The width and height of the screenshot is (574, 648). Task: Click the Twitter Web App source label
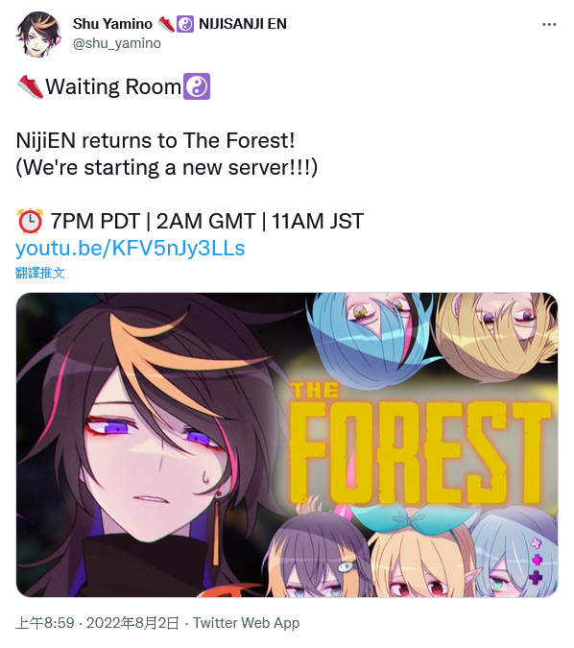[247, 623]
